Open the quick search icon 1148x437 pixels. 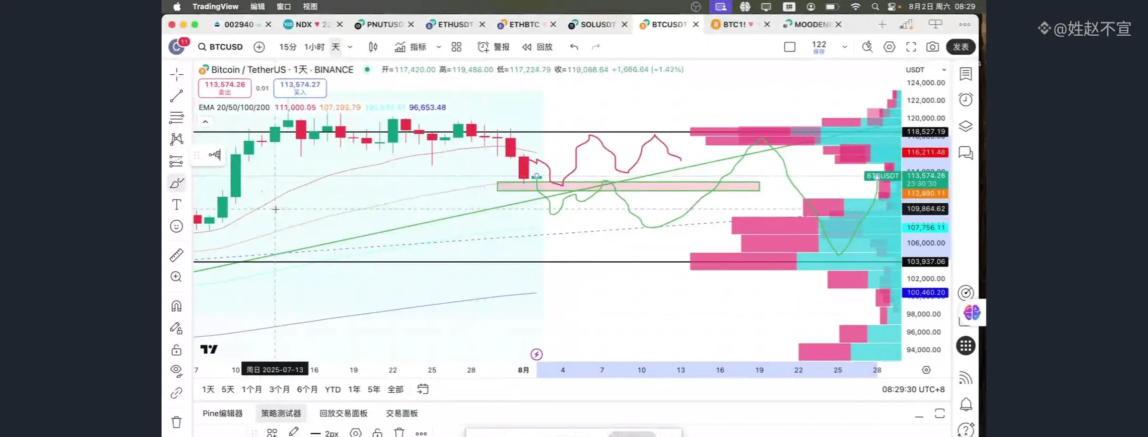[867, 47]
